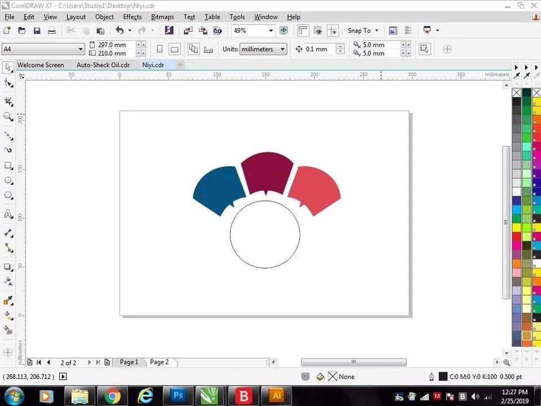The image size is (541, 406).
Task: Select the Transparency tool
Action: 8,281
